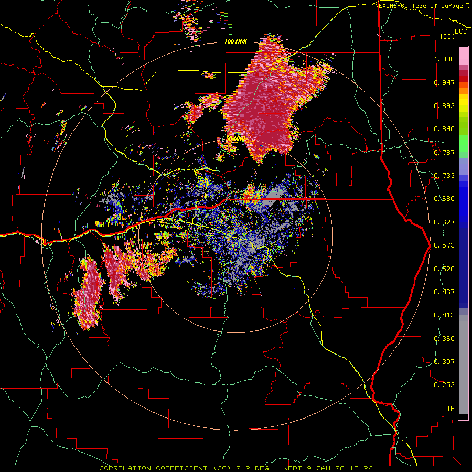Click the 0.893 legend value
Image resolution: width=472 pixels, height=472 pixels.
click(x=444, y=105)
